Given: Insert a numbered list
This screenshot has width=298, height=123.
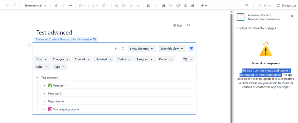Looking at the screenshot, I should click(124, 5).
